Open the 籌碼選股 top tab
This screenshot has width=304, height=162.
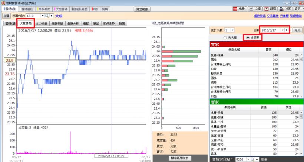[x=27, y=9]
